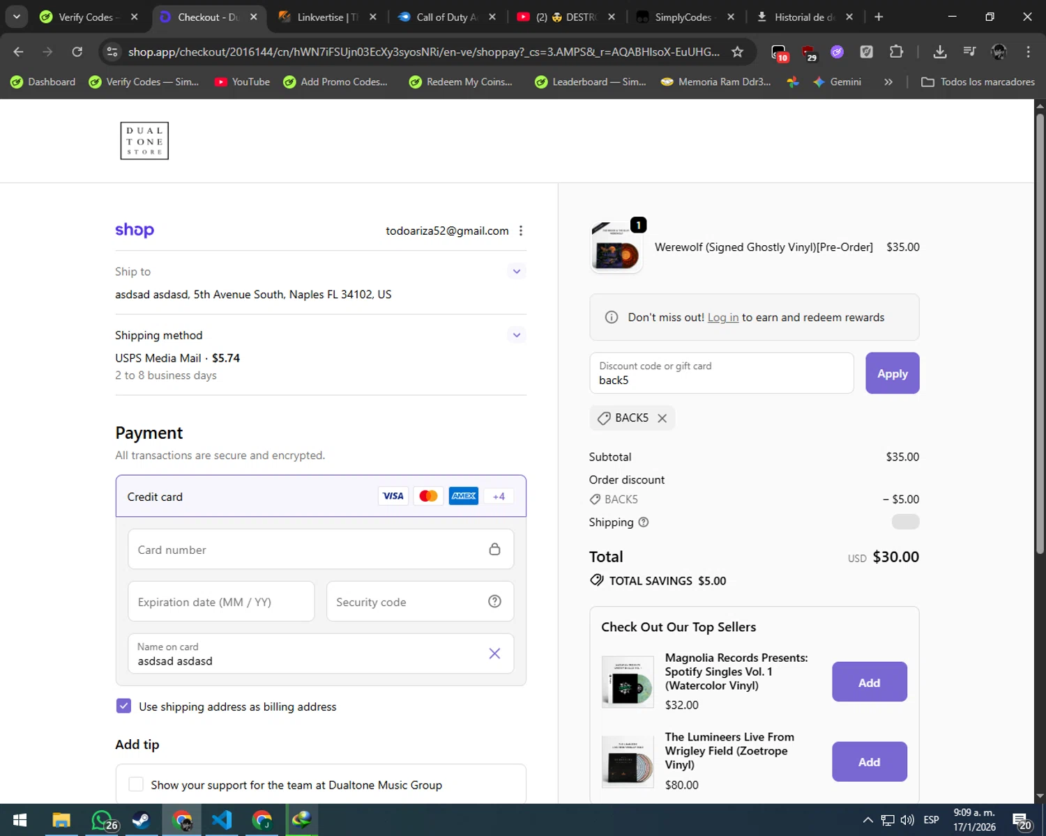1046x836 pixels.
Task: Open the tab search dropdown
Action: pos(17,17)
